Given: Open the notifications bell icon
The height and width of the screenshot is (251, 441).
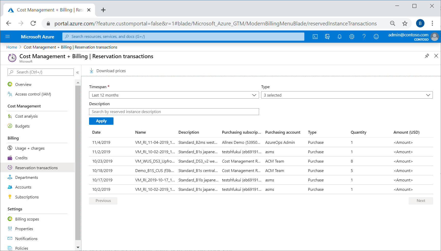Looking at the screenshot, I should click(x=339, y=37).
